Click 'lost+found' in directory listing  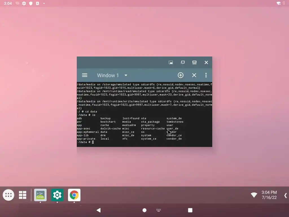(x=131, y=118)
